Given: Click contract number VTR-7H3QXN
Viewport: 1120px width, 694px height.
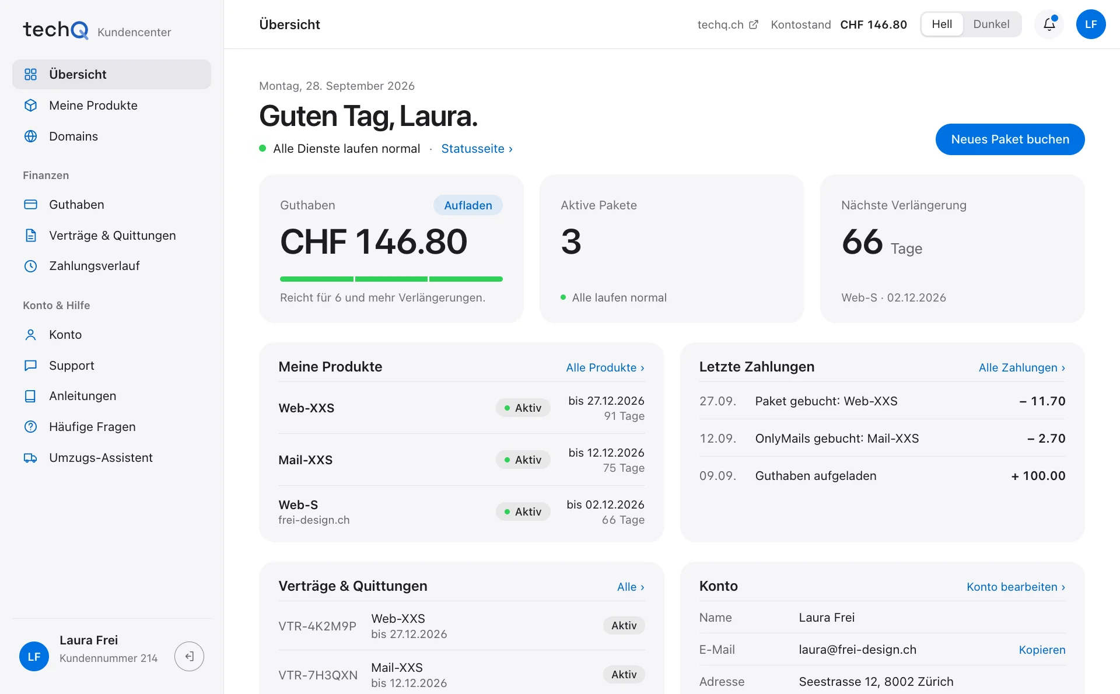Looking at the screenshot, I should (x=318, y=675).
